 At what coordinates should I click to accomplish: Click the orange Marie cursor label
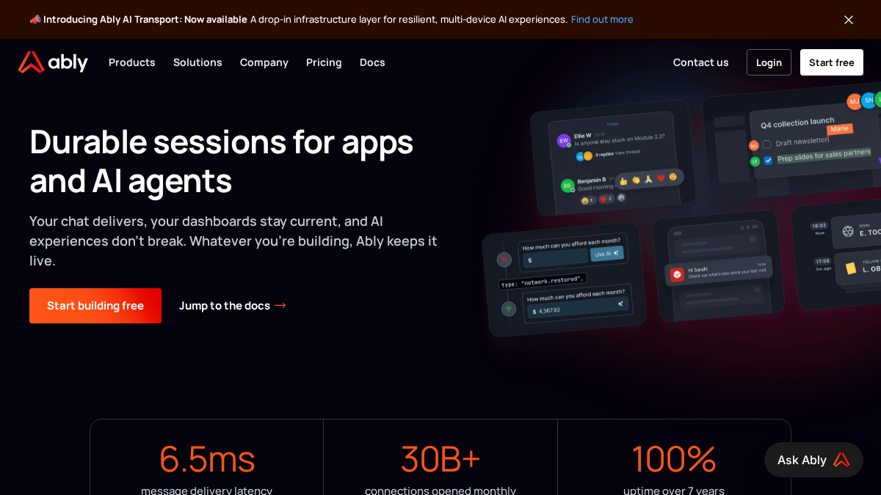pos(839,128)
